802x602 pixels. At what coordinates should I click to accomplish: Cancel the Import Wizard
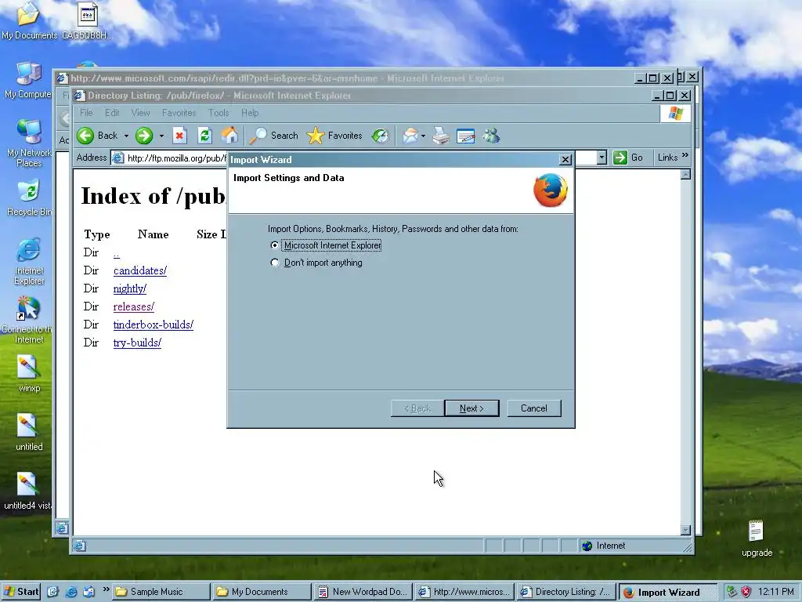coord(534,408)
